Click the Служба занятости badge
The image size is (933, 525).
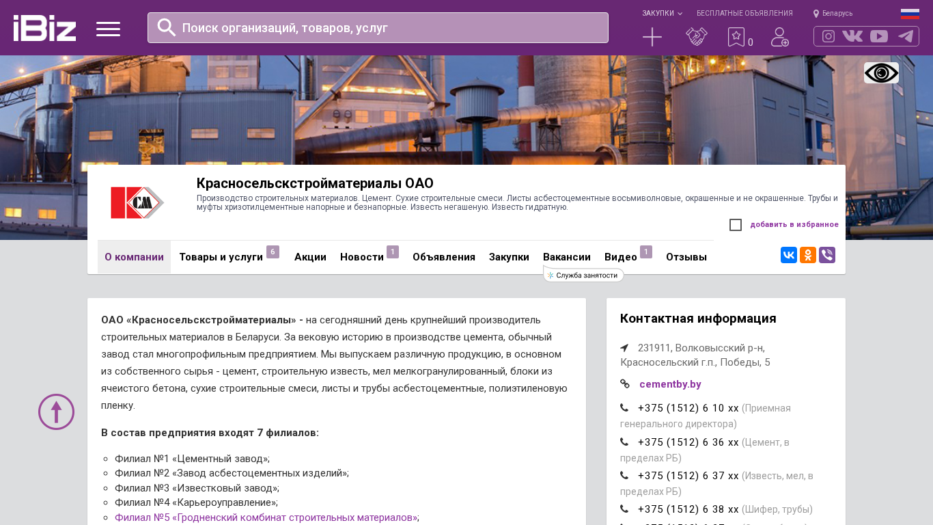pyautogui.click(x=584, y=275)
